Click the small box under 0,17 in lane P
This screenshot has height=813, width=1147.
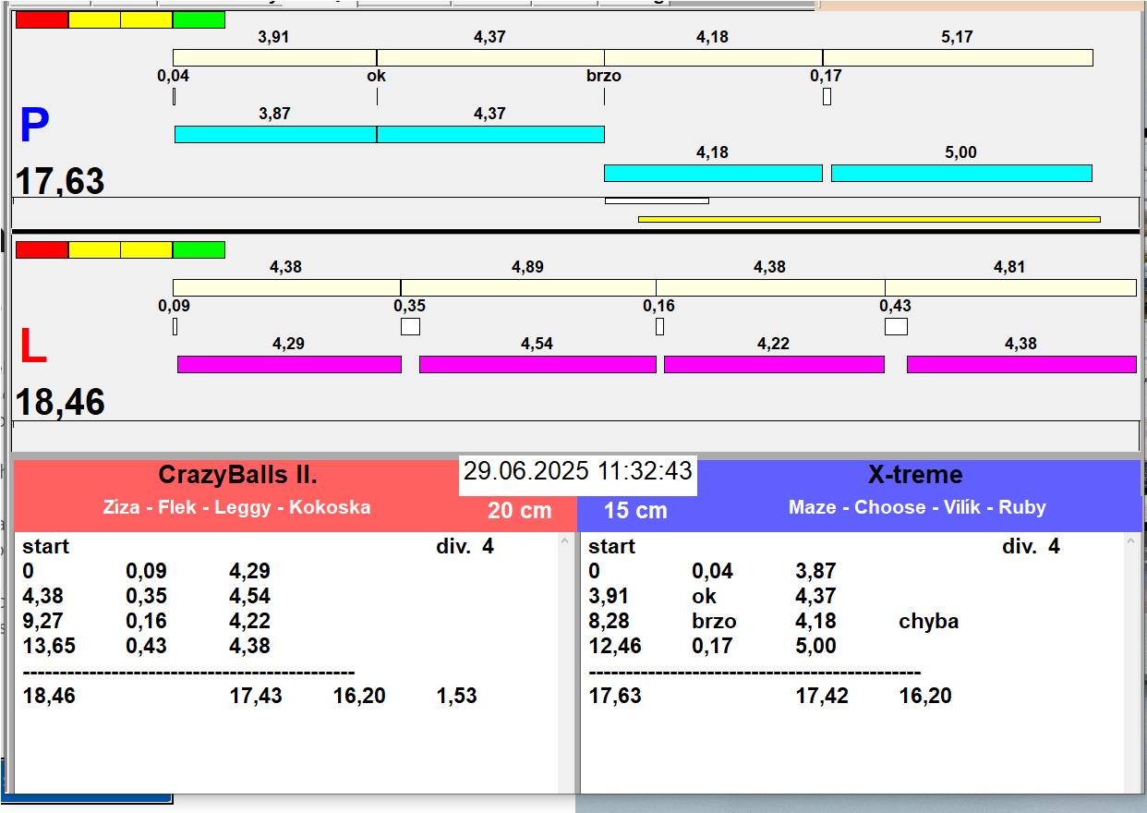pos(827,96)
